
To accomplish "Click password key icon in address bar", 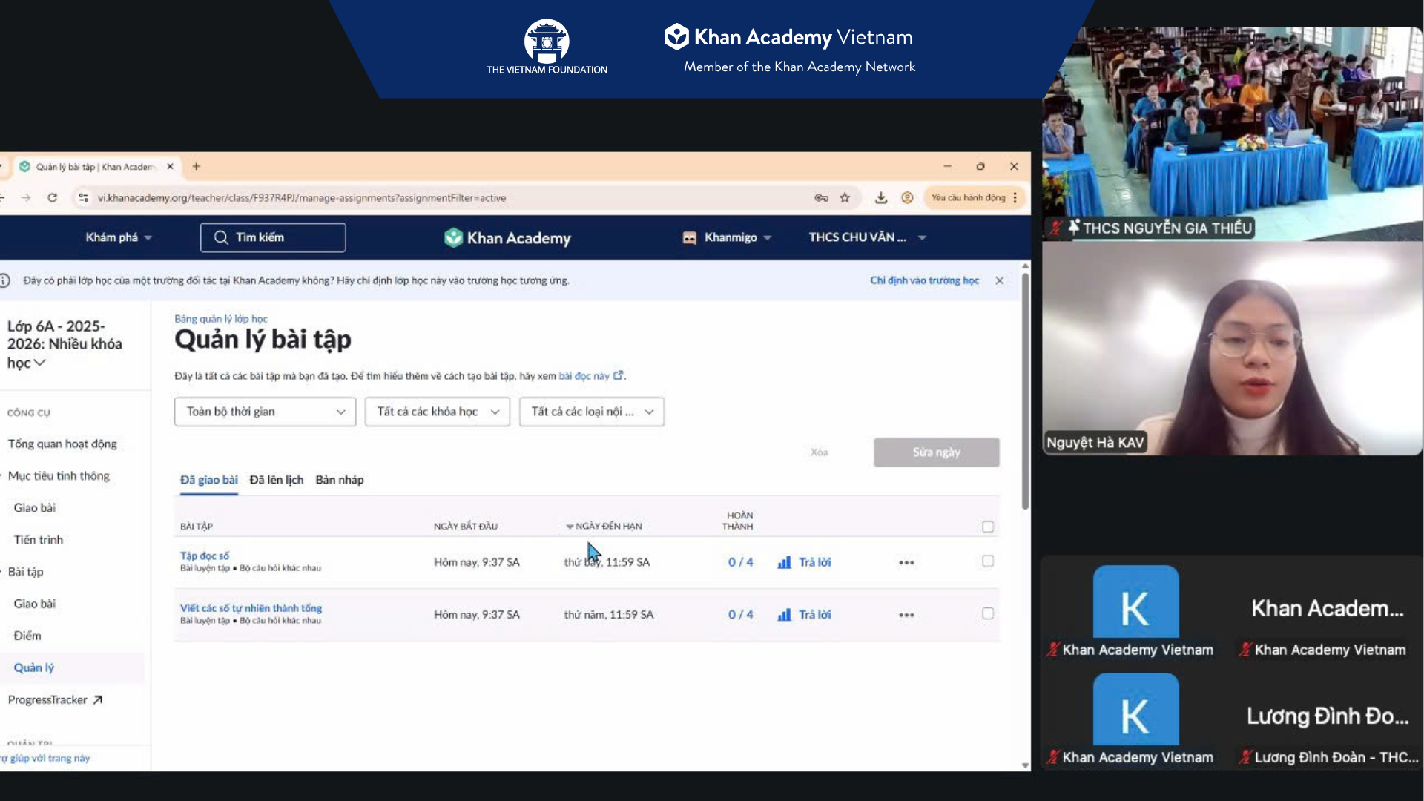I will (821, 197).
